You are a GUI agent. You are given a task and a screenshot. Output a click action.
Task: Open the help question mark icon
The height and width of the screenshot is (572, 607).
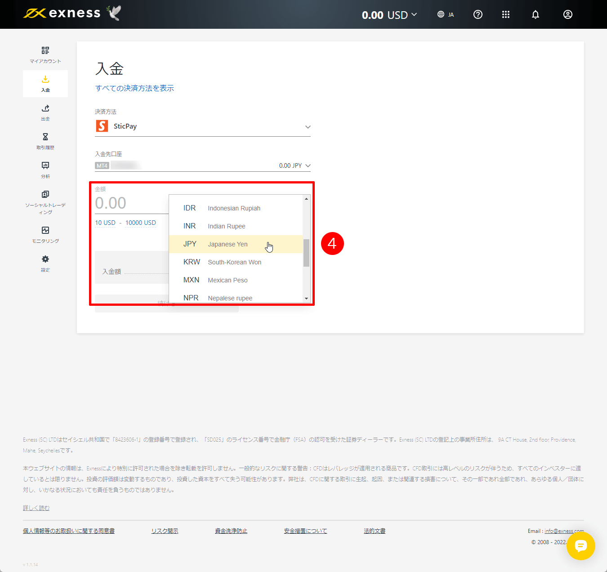click(478, 14)
